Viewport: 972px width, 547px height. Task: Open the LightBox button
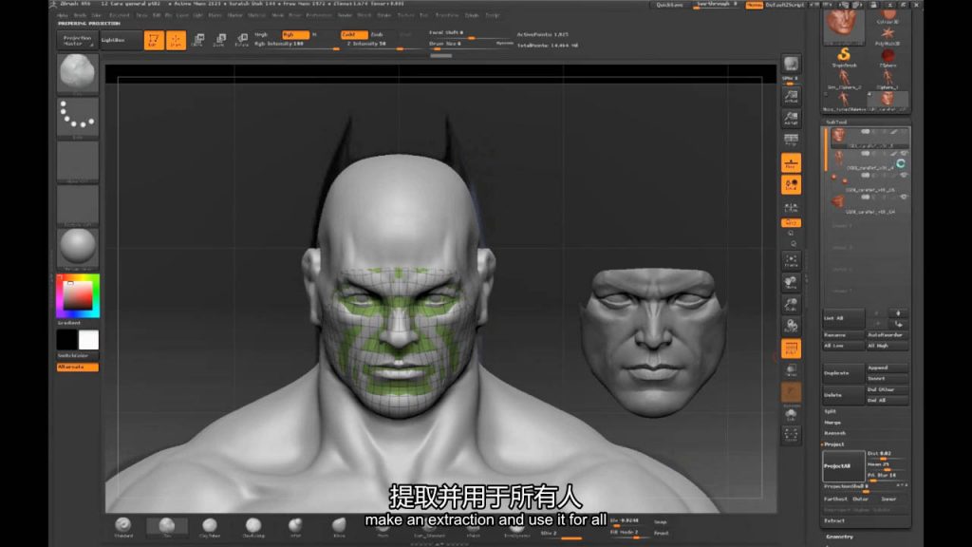pos(121,40)
